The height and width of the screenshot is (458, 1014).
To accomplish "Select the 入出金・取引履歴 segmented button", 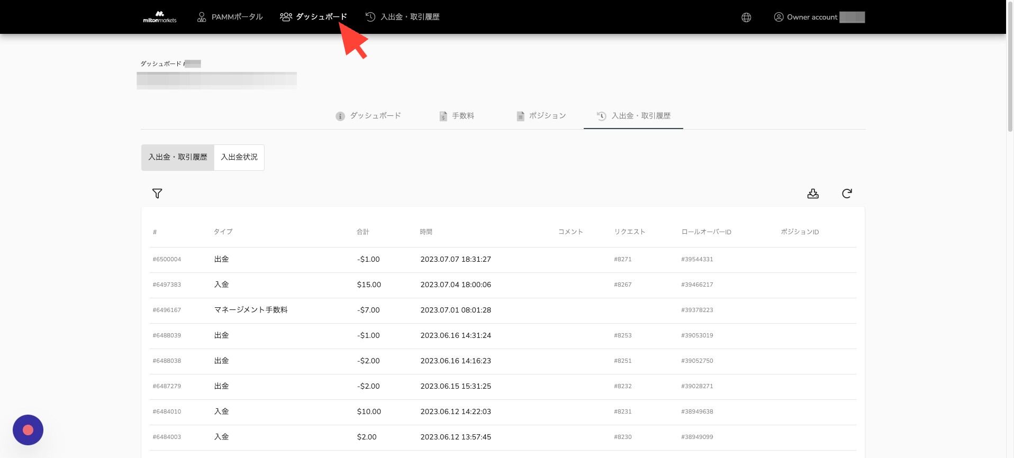I will tap(178, 158).
